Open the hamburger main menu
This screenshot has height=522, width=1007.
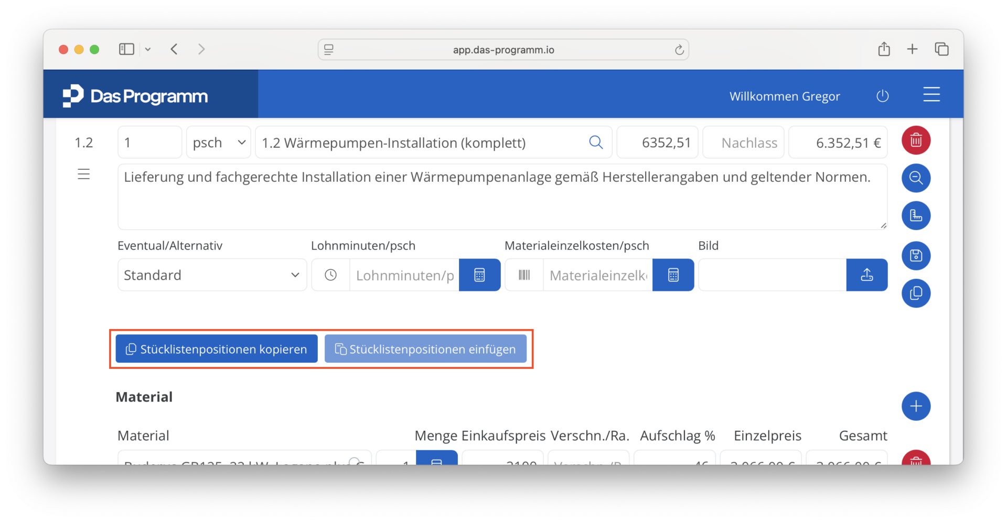click(x=931, y=95)
